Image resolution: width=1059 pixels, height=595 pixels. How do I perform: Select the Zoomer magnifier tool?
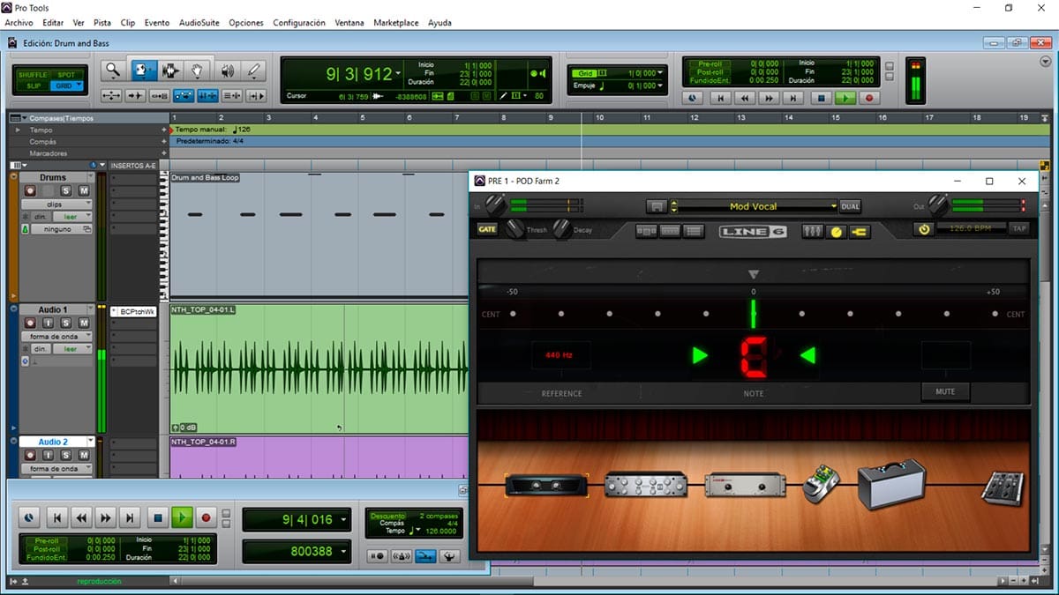(113, 71)
